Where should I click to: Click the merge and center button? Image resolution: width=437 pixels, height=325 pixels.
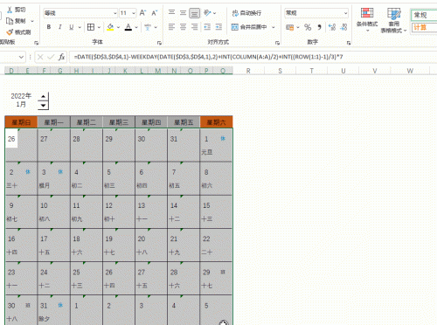(249, 27)
